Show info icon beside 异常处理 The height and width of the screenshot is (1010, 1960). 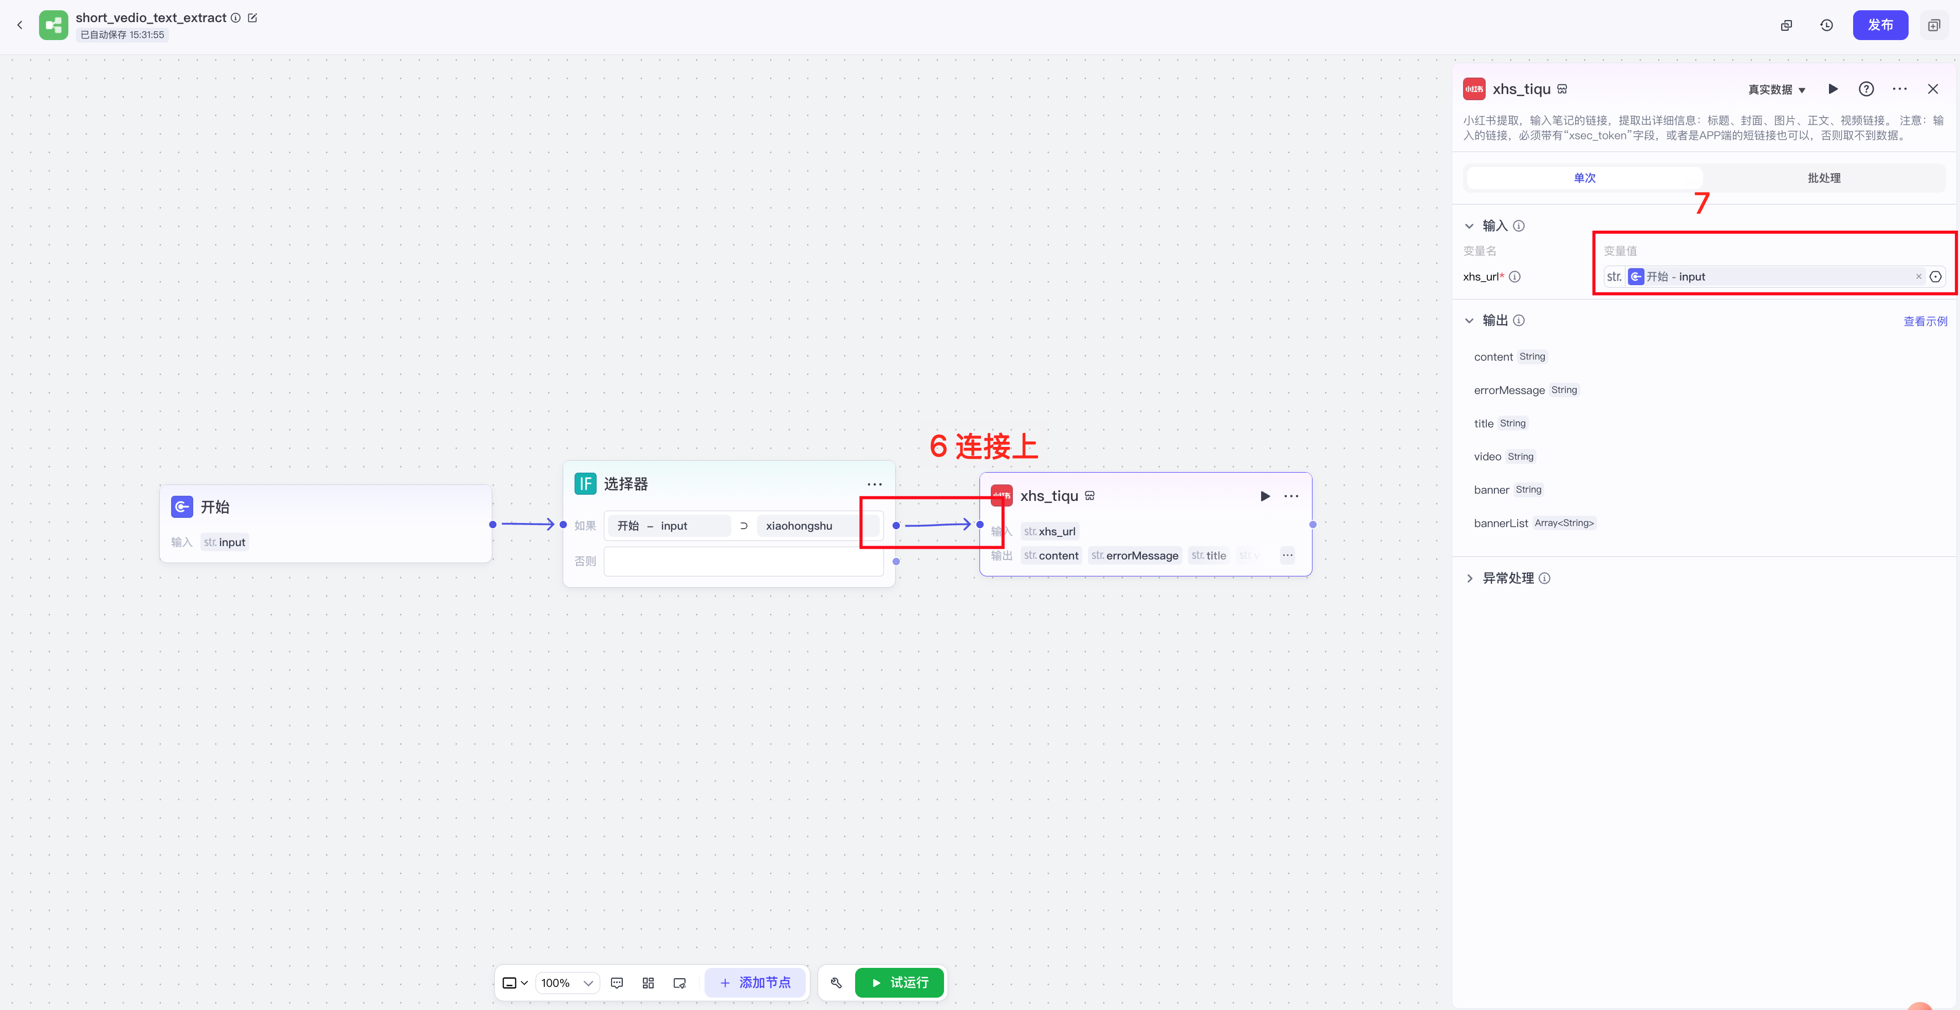[1545, 578]
